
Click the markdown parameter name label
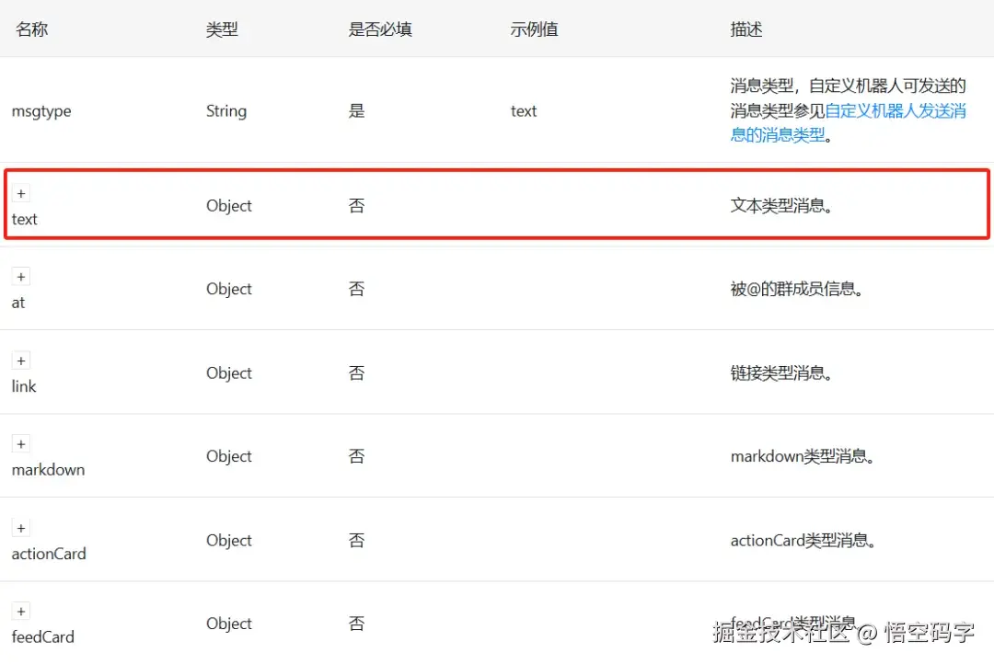coord(48,469)
